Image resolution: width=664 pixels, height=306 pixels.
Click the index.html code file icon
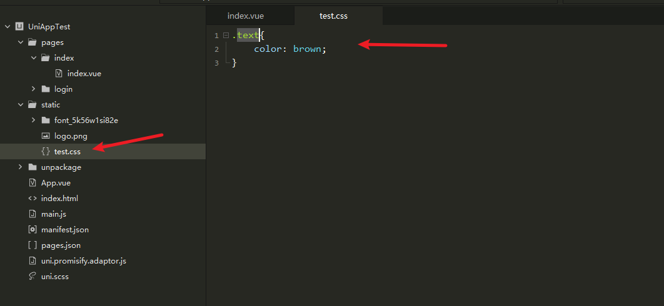click(32, 198)
